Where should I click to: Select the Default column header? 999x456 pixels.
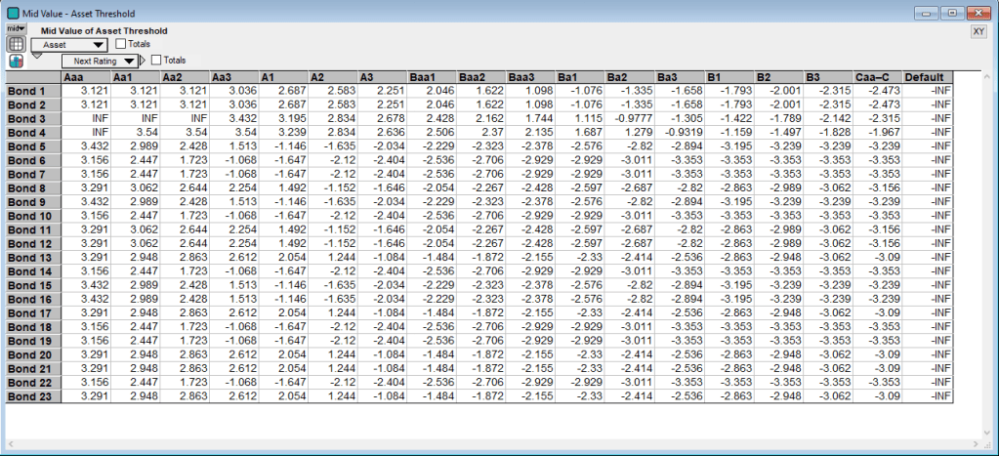pos(926,77)
